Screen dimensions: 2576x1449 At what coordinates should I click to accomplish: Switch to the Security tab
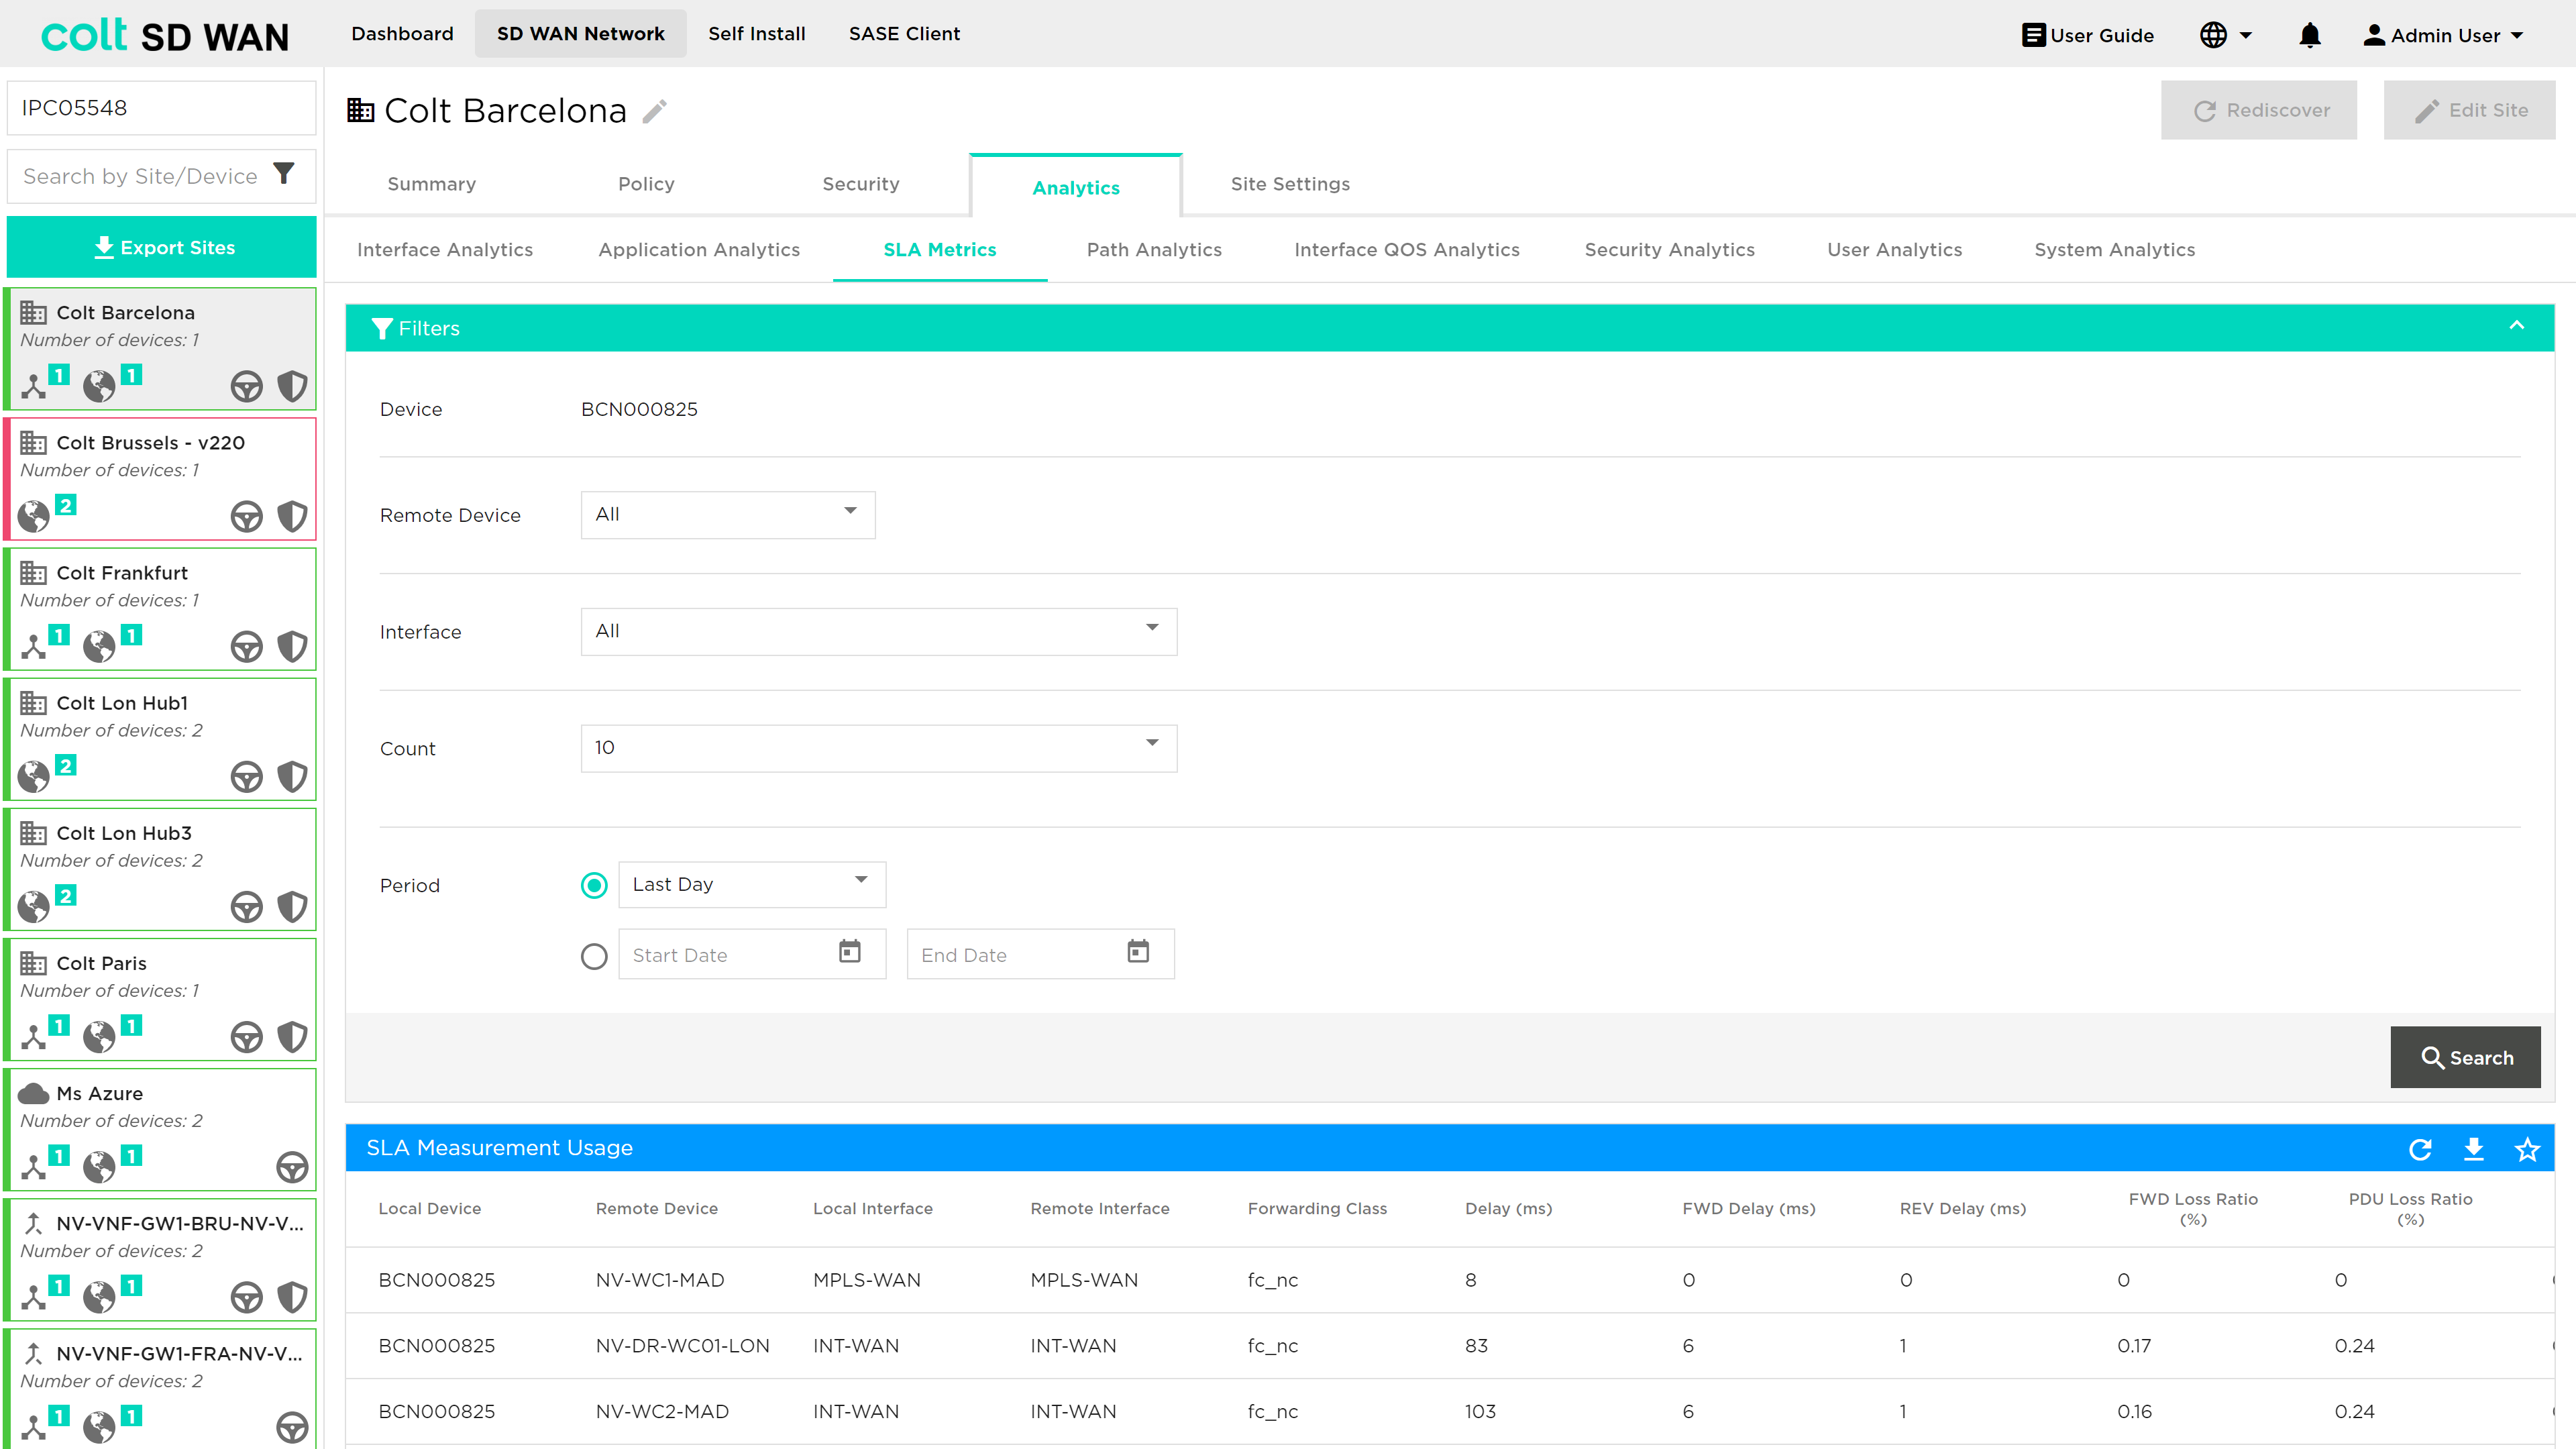[861, 184]
